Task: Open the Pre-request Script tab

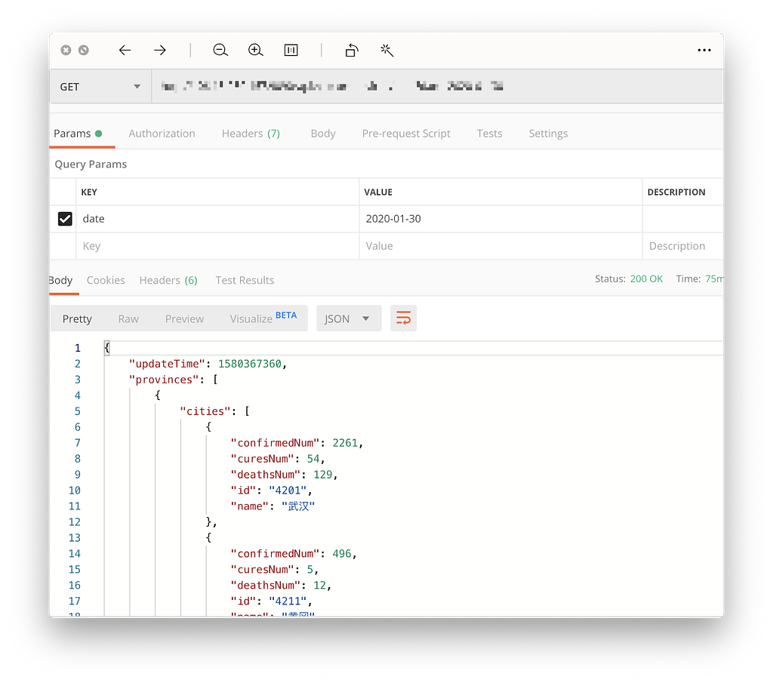Action: tap(406, 134)
